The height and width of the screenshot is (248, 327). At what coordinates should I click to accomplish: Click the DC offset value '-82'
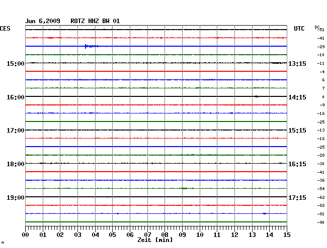coord(321,205)
